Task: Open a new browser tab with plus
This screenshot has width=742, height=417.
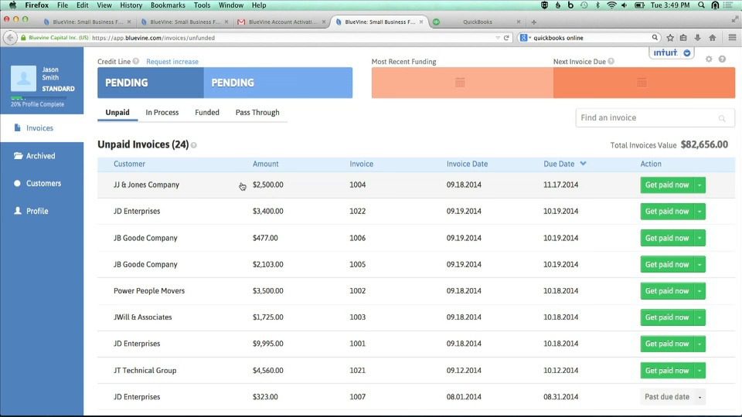Action: [x=534, y=22]
